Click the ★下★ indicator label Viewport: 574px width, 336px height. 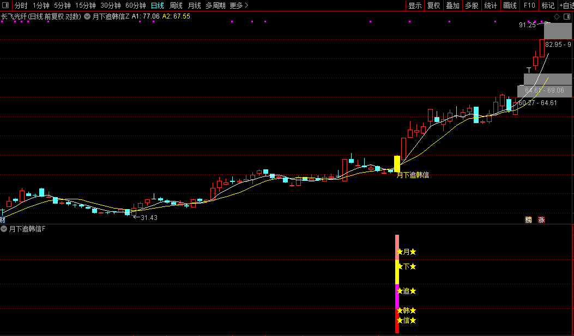(406, 266)
